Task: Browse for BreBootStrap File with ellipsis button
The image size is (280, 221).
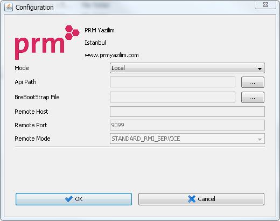Action: (253, 98)
